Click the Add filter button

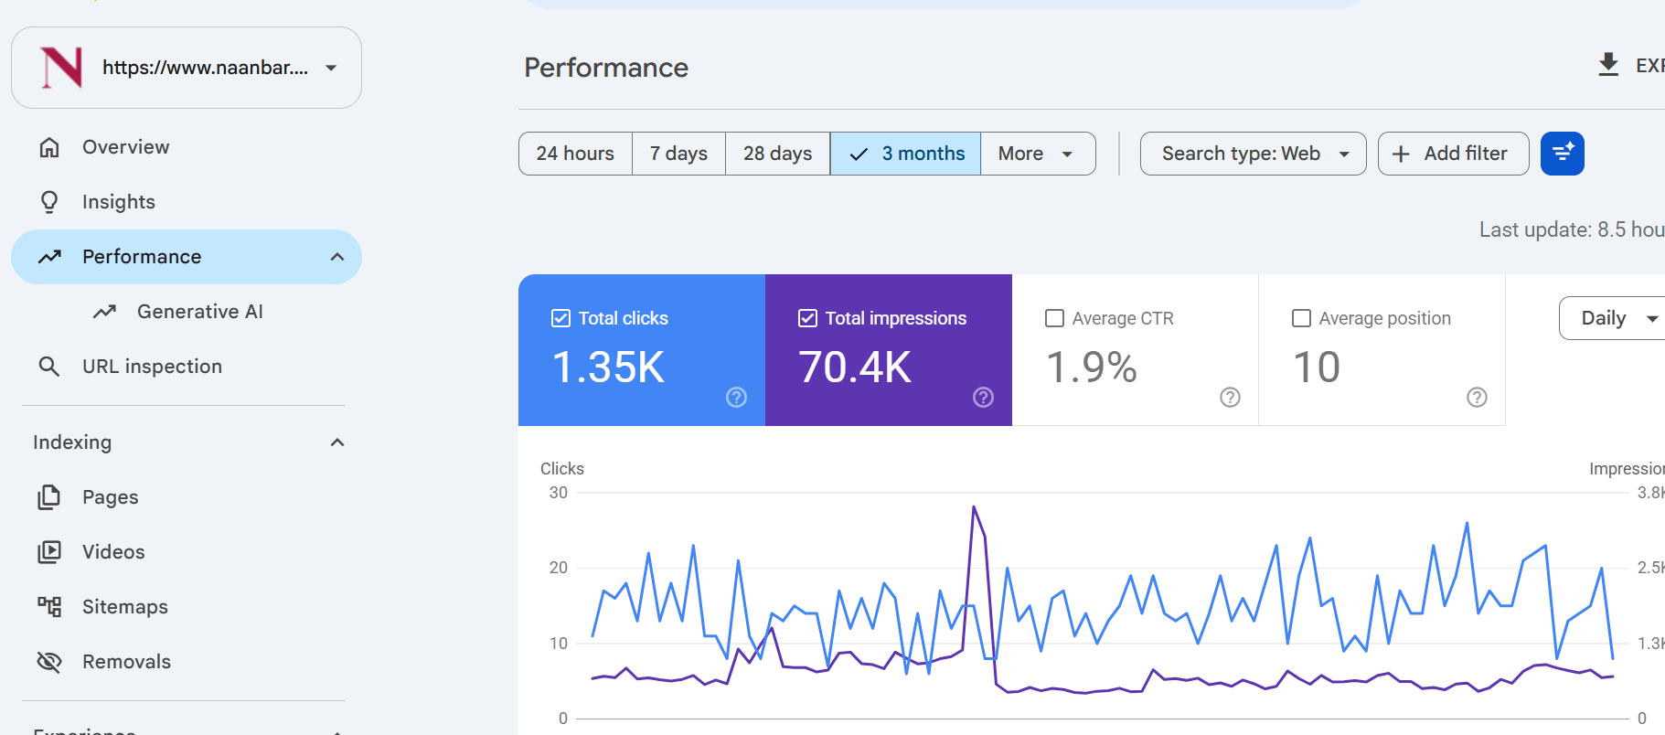(1453, 154)
